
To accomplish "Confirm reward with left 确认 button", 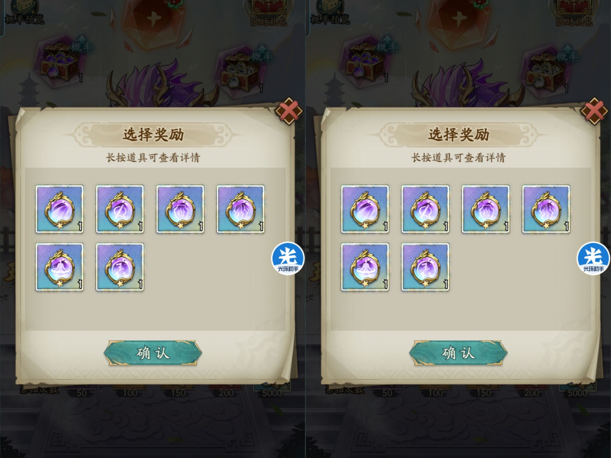I will pyautogui.click(x=153, y=353).
